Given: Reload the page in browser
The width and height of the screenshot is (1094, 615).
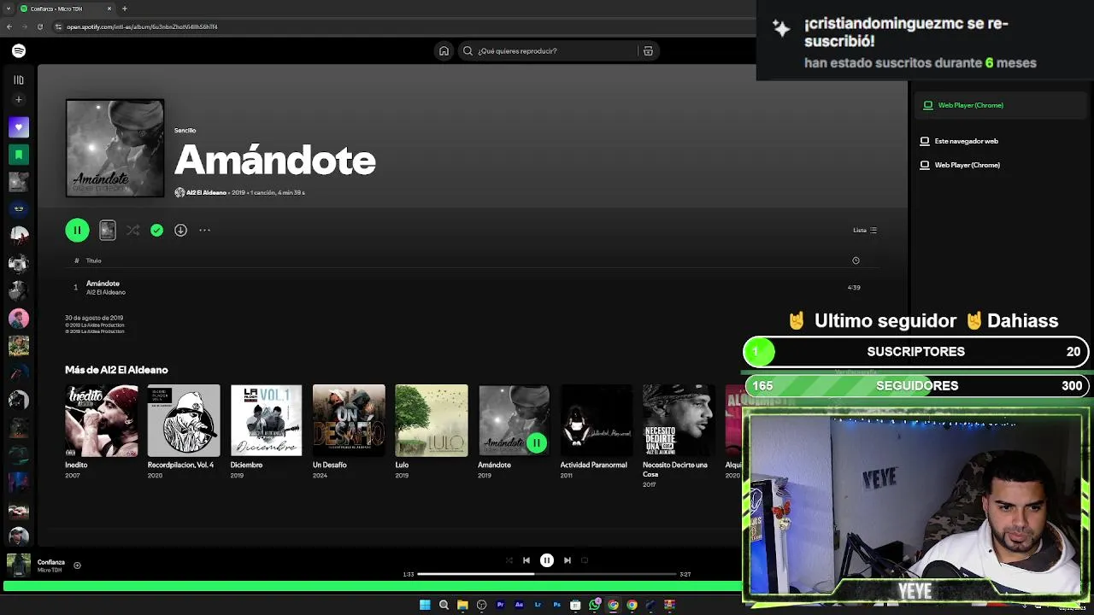Looking at the screenshot, I should pos(39,26).
